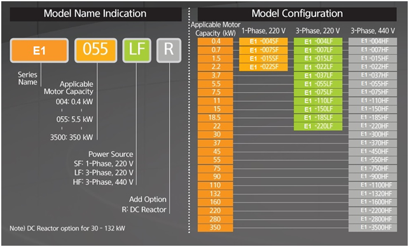
Task: Pick the E1-1100HF model cell
Action: coord(373,185)
